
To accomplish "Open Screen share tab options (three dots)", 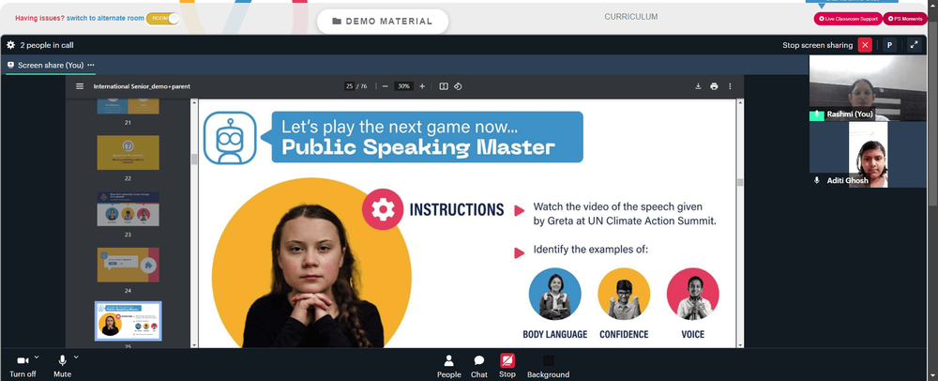I will pyautogui.click(x=91, y=65).
